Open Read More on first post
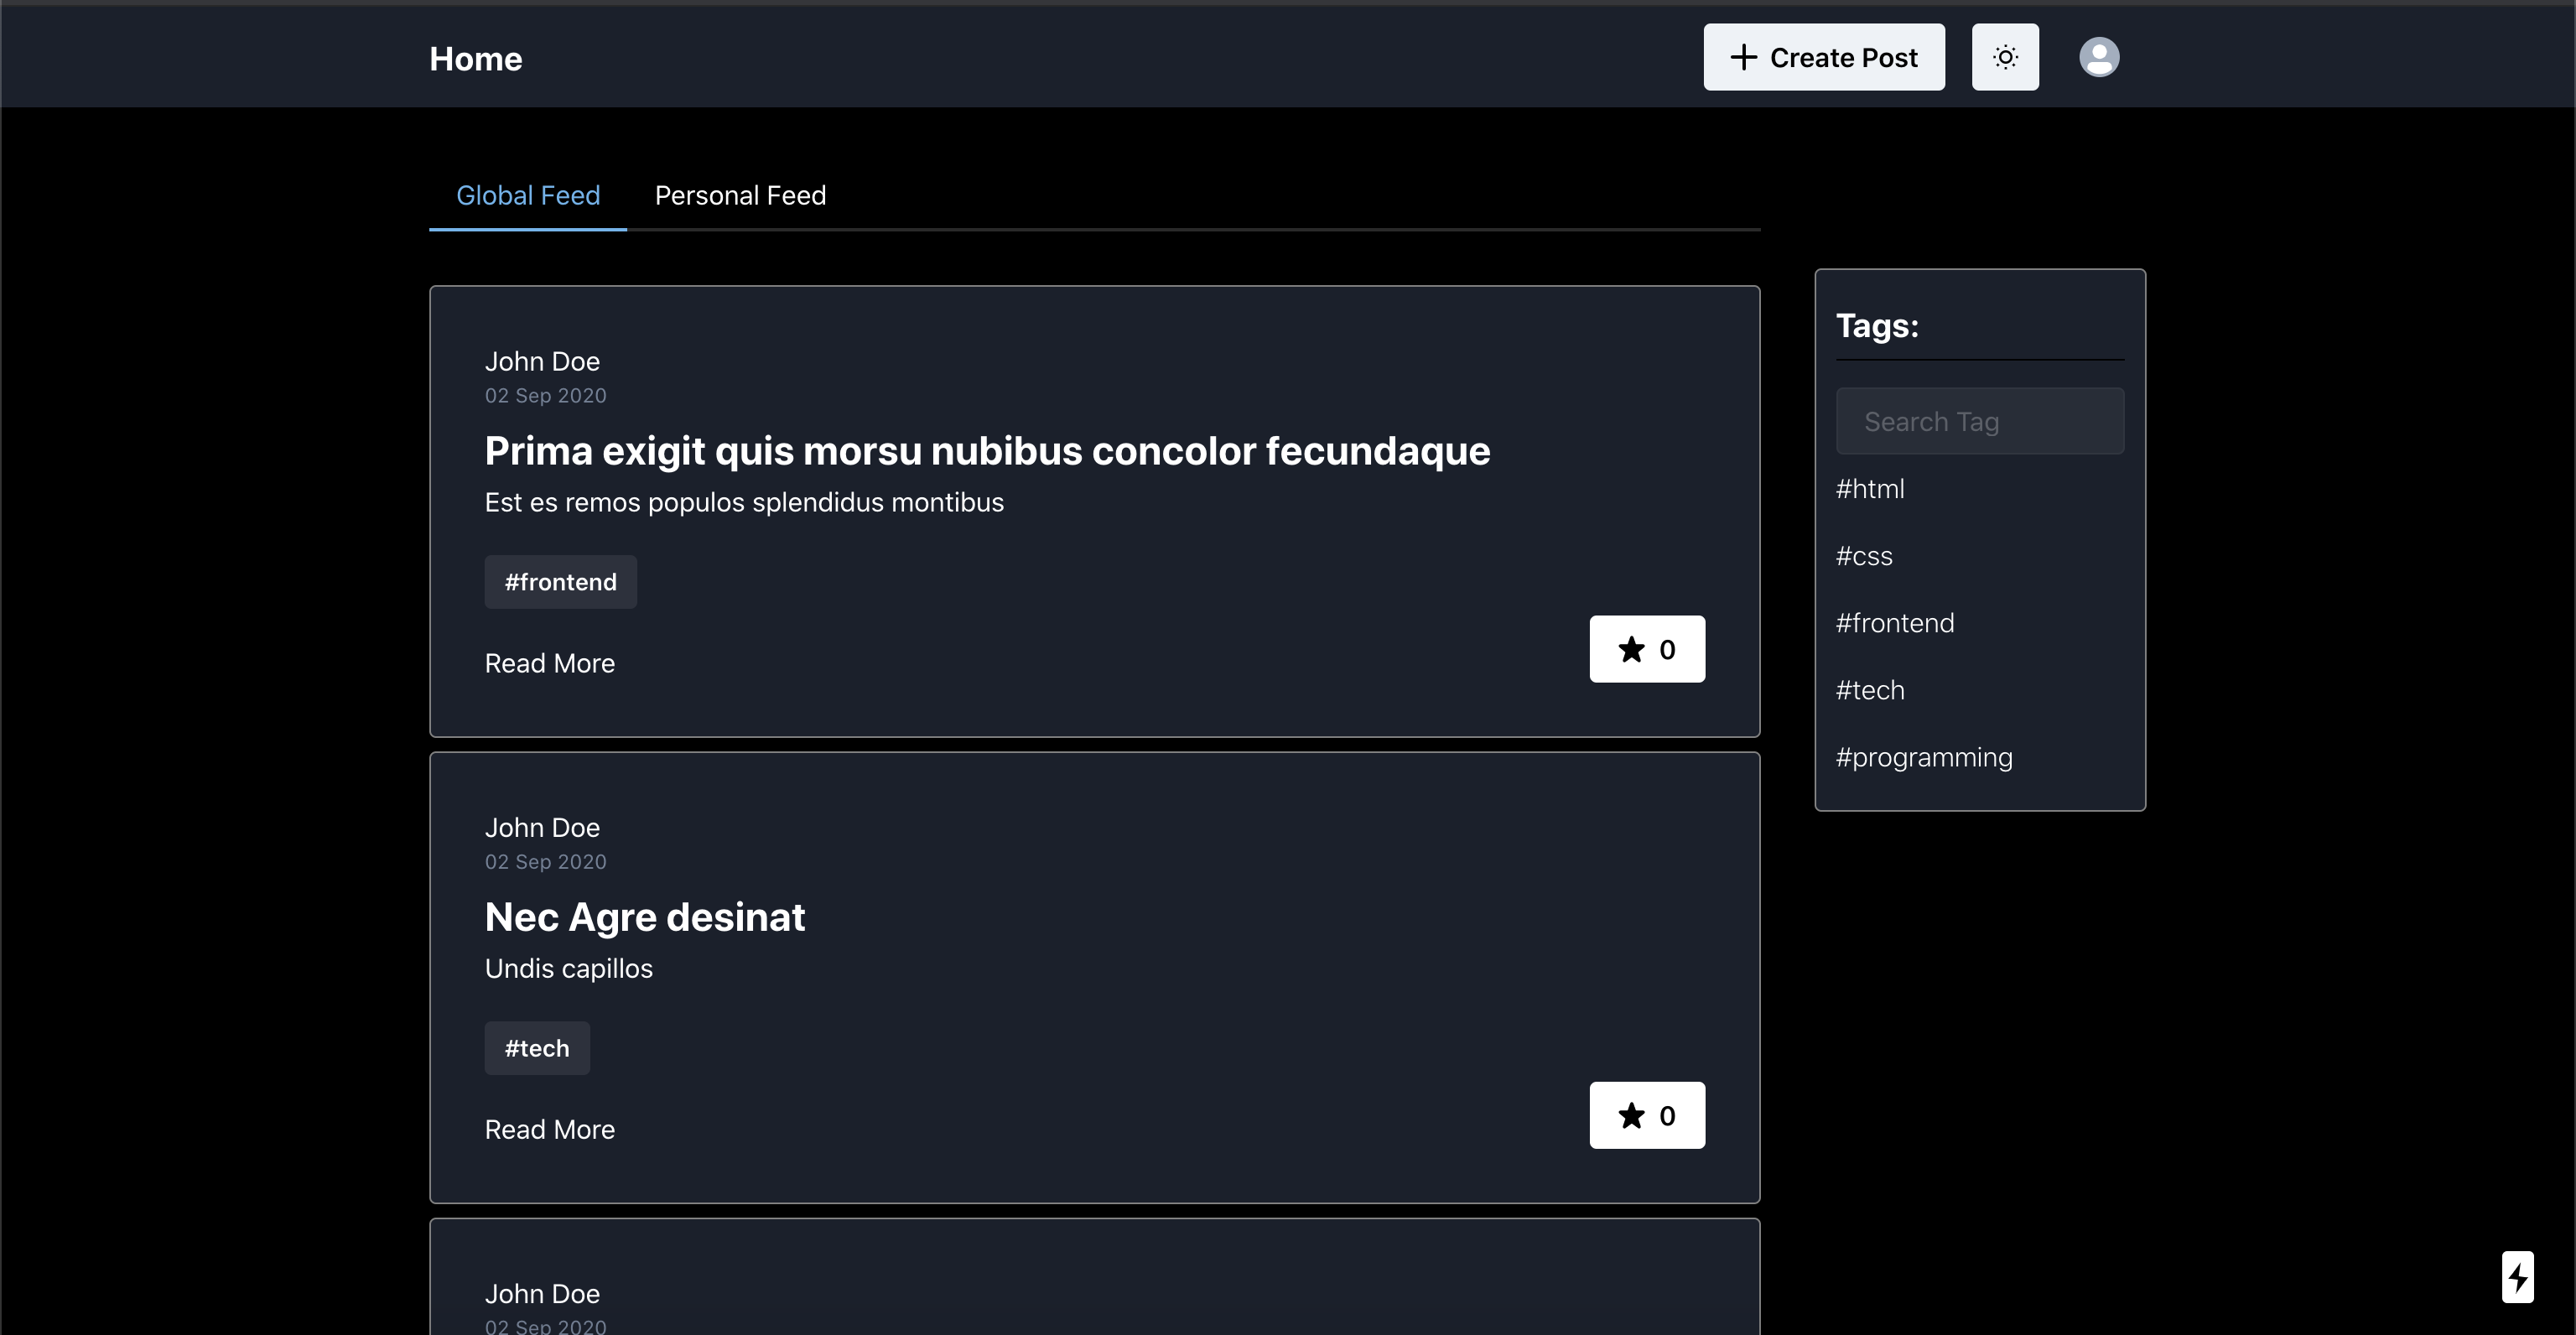The image size is (2576, 1335). pyautogui.click(x=549, y=663)
